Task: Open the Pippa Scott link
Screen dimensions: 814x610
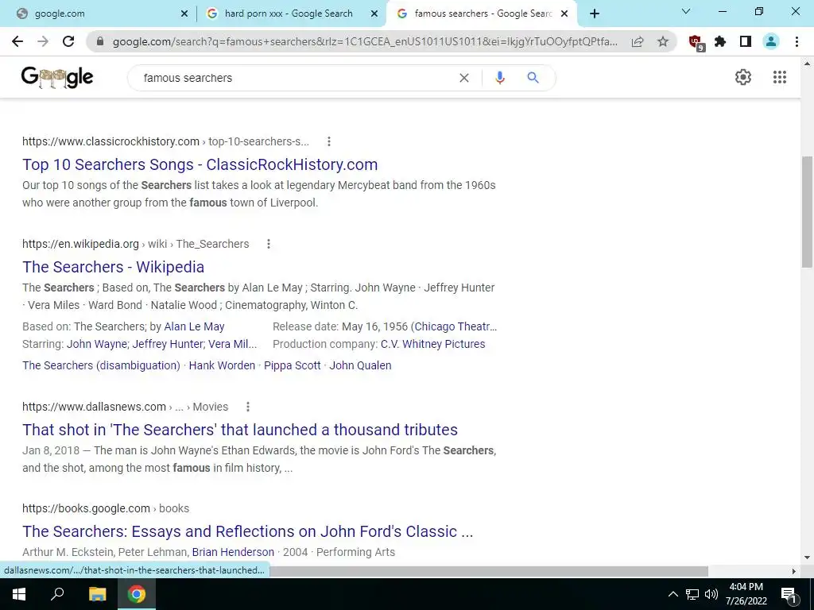Action: (x=293, y=365)
